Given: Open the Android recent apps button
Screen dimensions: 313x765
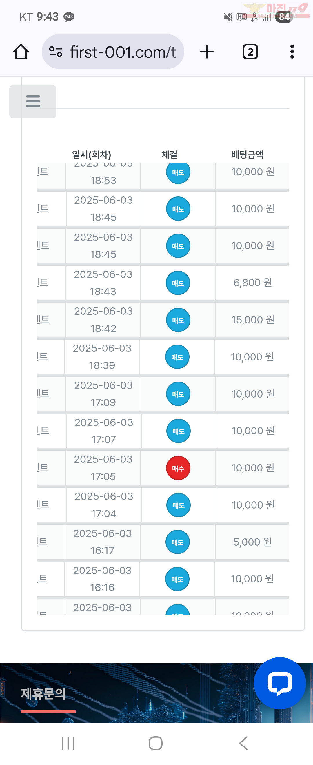Looking at the screenshot, I should coord(68,743).
